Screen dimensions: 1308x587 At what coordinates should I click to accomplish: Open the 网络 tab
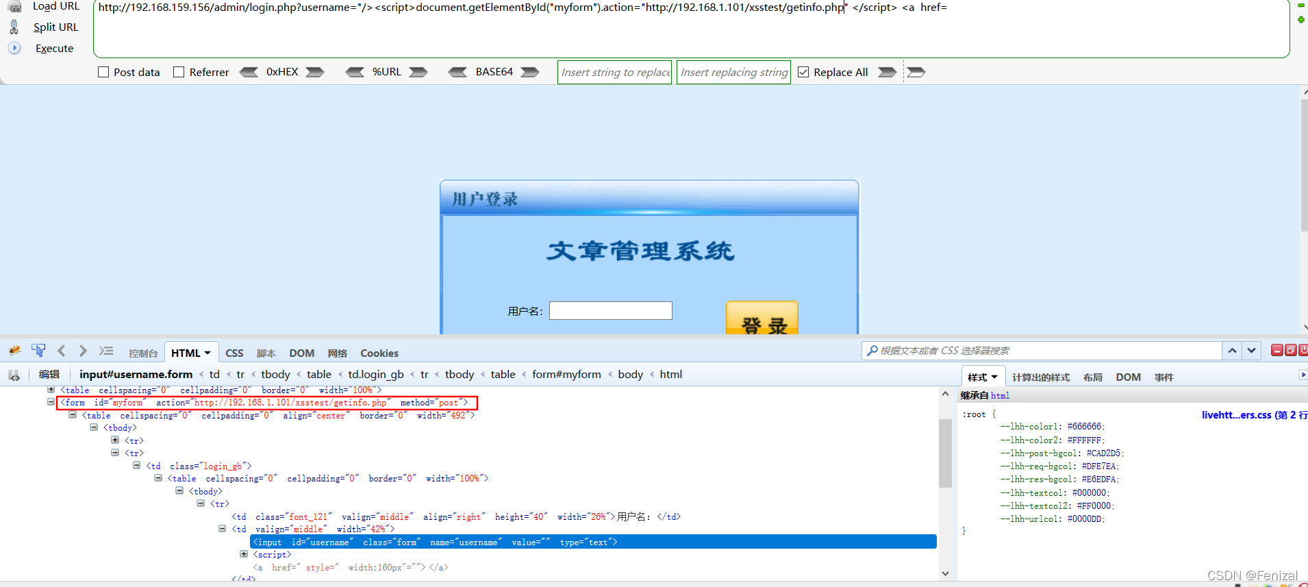pos(338,353)
